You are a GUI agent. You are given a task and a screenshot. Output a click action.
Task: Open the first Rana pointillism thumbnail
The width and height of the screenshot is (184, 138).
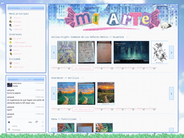click(66, 127)
